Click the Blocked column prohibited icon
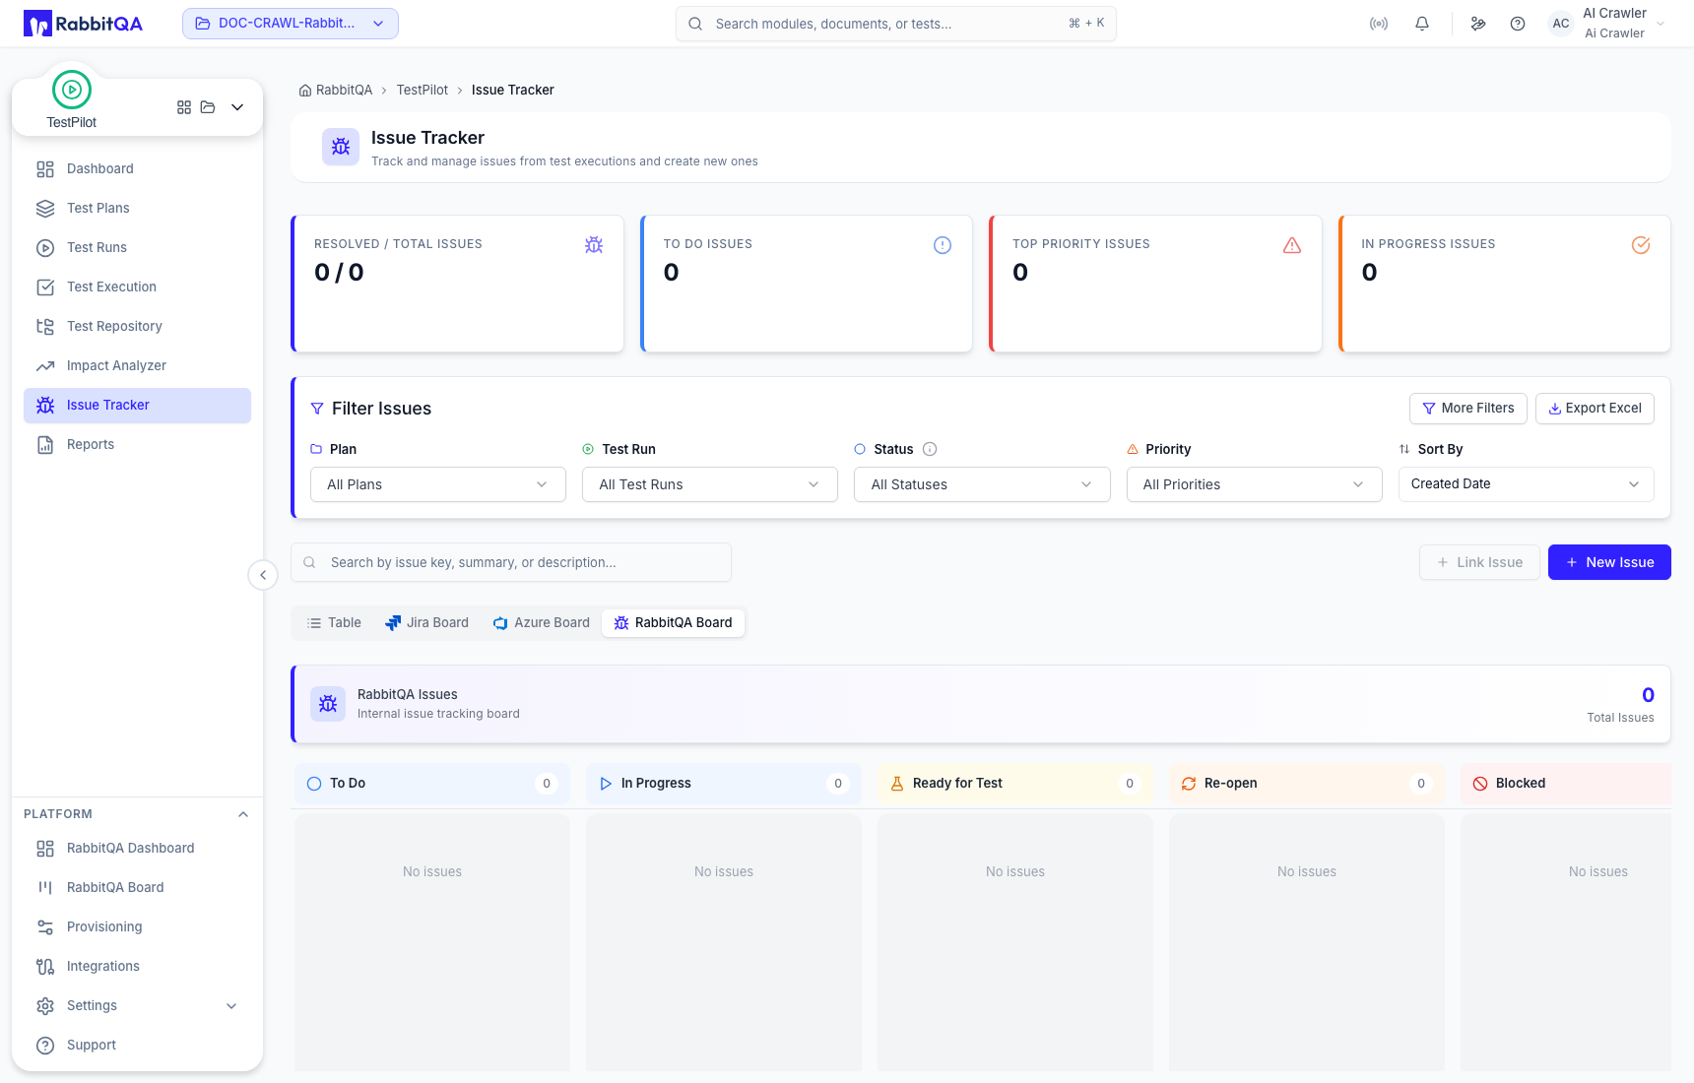The width and height of the screenshot is (1694, 1083). click(x=1480, y=784)
